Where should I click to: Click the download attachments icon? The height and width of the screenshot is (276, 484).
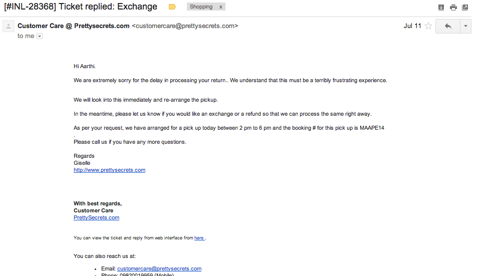click(441, 8)
